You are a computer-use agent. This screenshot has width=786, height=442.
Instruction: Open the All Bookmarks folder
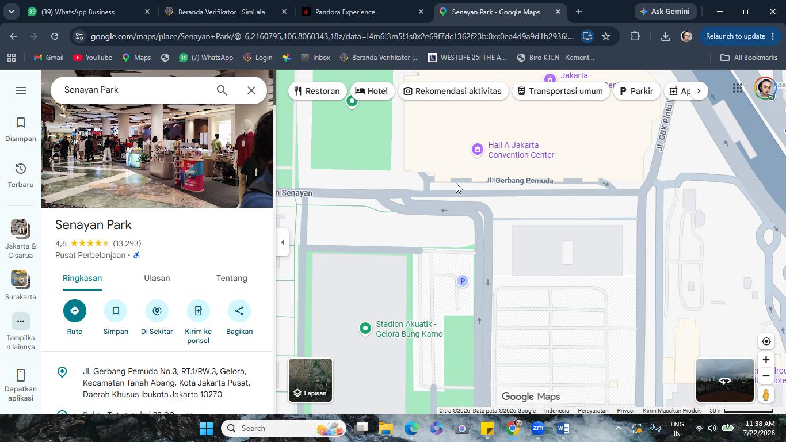[749, 58]
